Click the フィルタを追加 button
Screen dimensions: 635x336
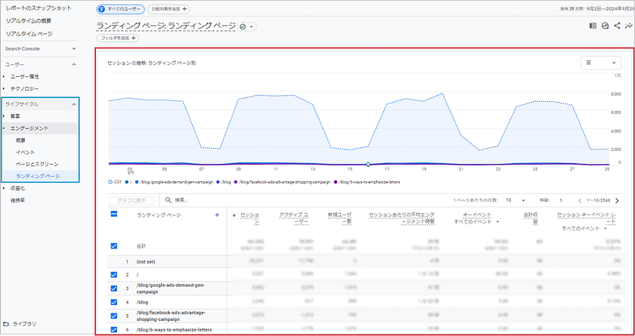117,38
